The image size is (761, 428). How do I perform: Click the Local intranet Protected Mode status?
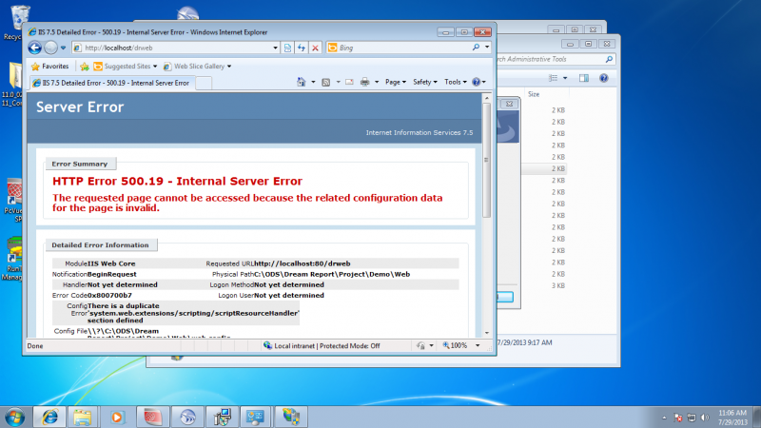click(x=322, y=345)
